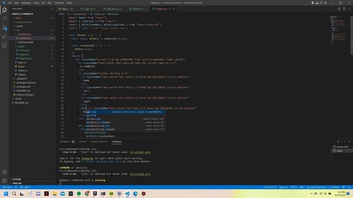The image size is (353, 198).
Task: Click notifications bell in status bar
Action: [x=349, y=187]
